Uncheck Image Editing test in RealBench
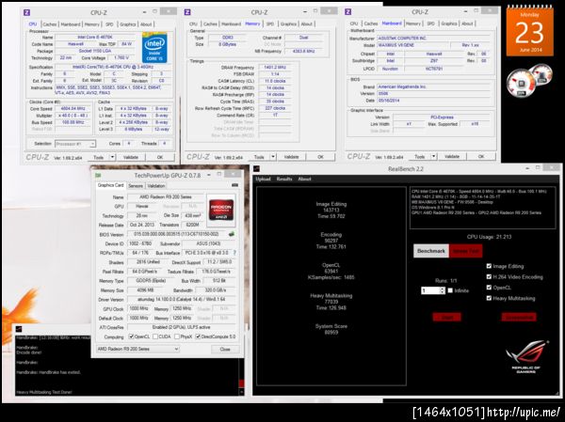This screenshot has height=422, width=565. (489, 266)
